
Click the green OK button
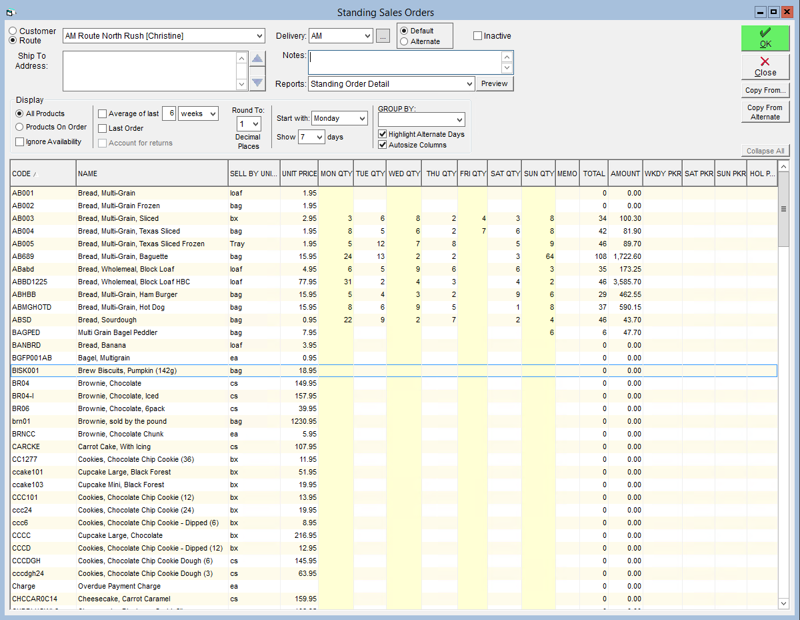(x=765, y=38)
